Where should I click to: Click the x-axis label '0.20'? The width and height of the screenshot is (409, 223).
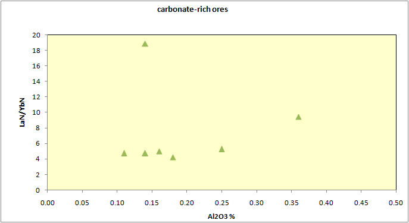tap(187, 203)
